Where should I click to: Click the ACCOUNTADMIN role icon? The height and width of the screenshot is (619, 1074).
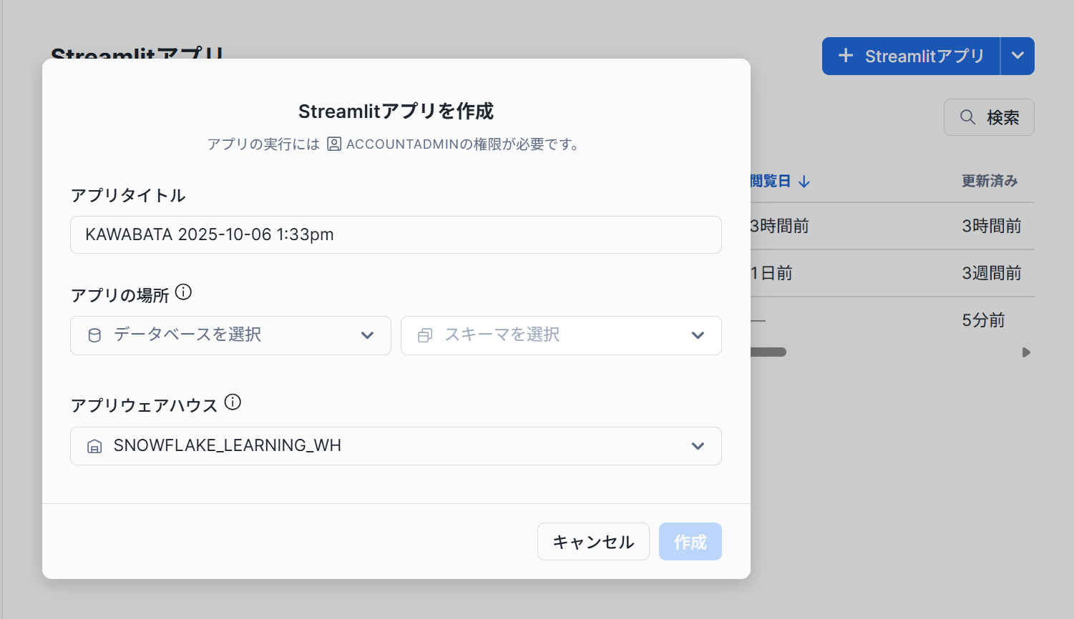[x=334, y=144]
